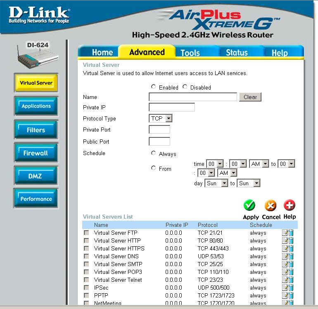Check the Virtual Server FTP checkbox
This screenshot has height=309, width=318.
86,233
